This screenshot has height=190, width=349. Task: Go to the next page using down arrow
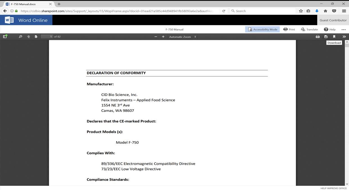click(x=36, y=37)
